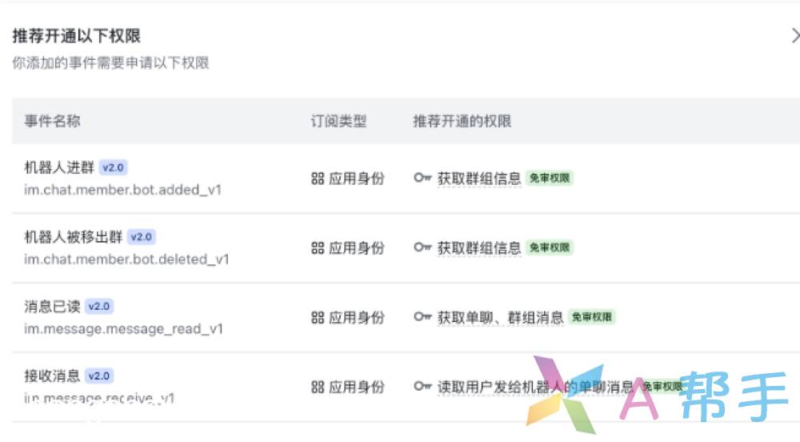Click app identity icon in 消息已读 row
Screen dimensions: 800x442
tap(318, 318)
